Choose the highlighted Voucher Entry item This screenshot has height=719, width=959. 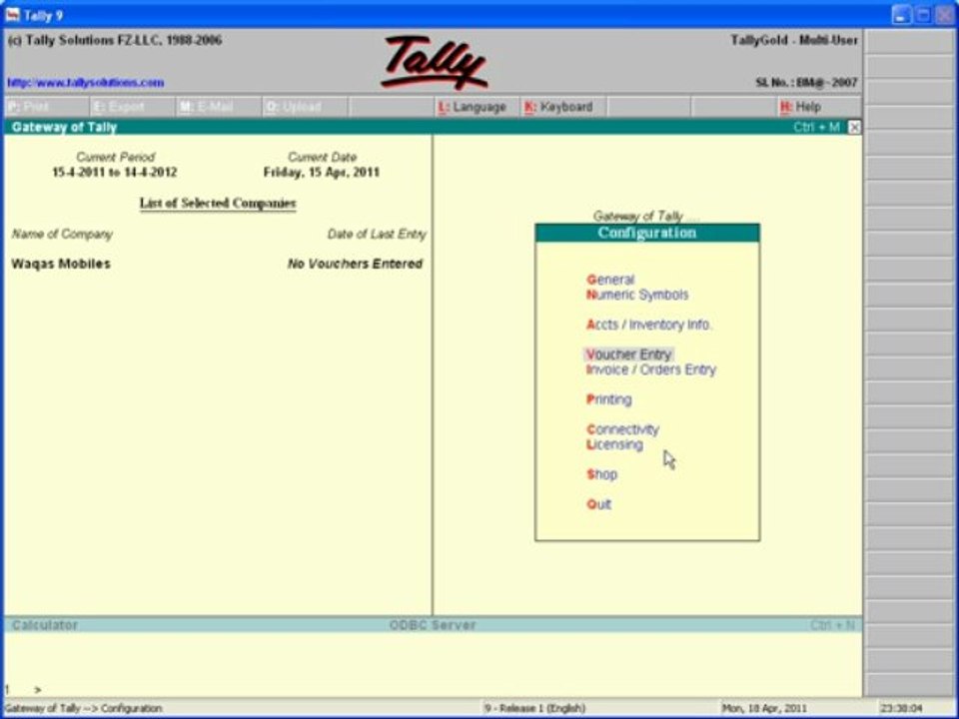point(628,355)
